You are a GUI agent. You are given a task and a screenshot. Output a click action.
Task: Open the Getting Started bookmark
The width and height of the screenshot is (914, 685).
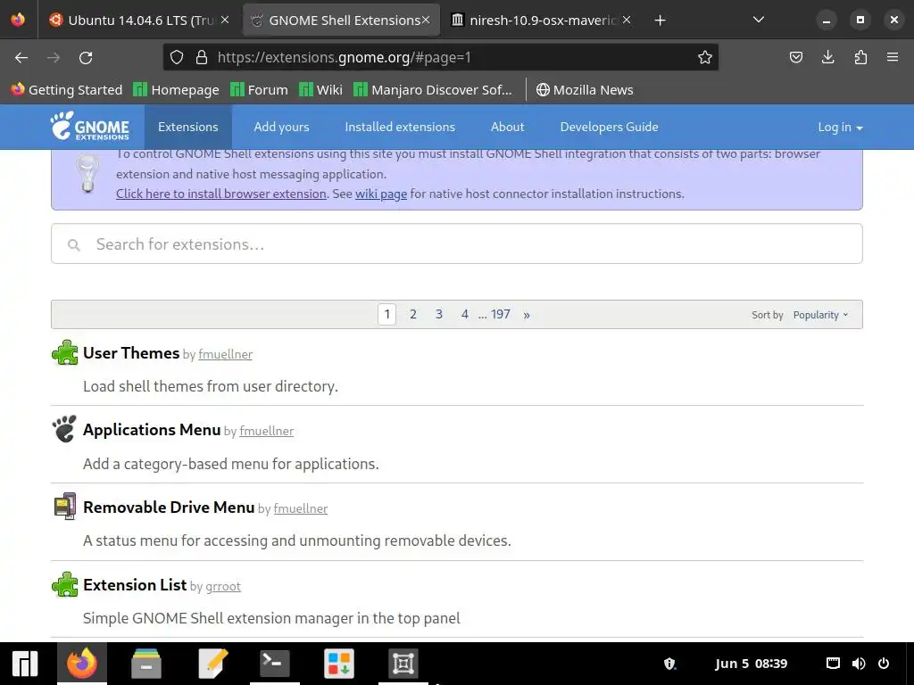pos(67,90)
